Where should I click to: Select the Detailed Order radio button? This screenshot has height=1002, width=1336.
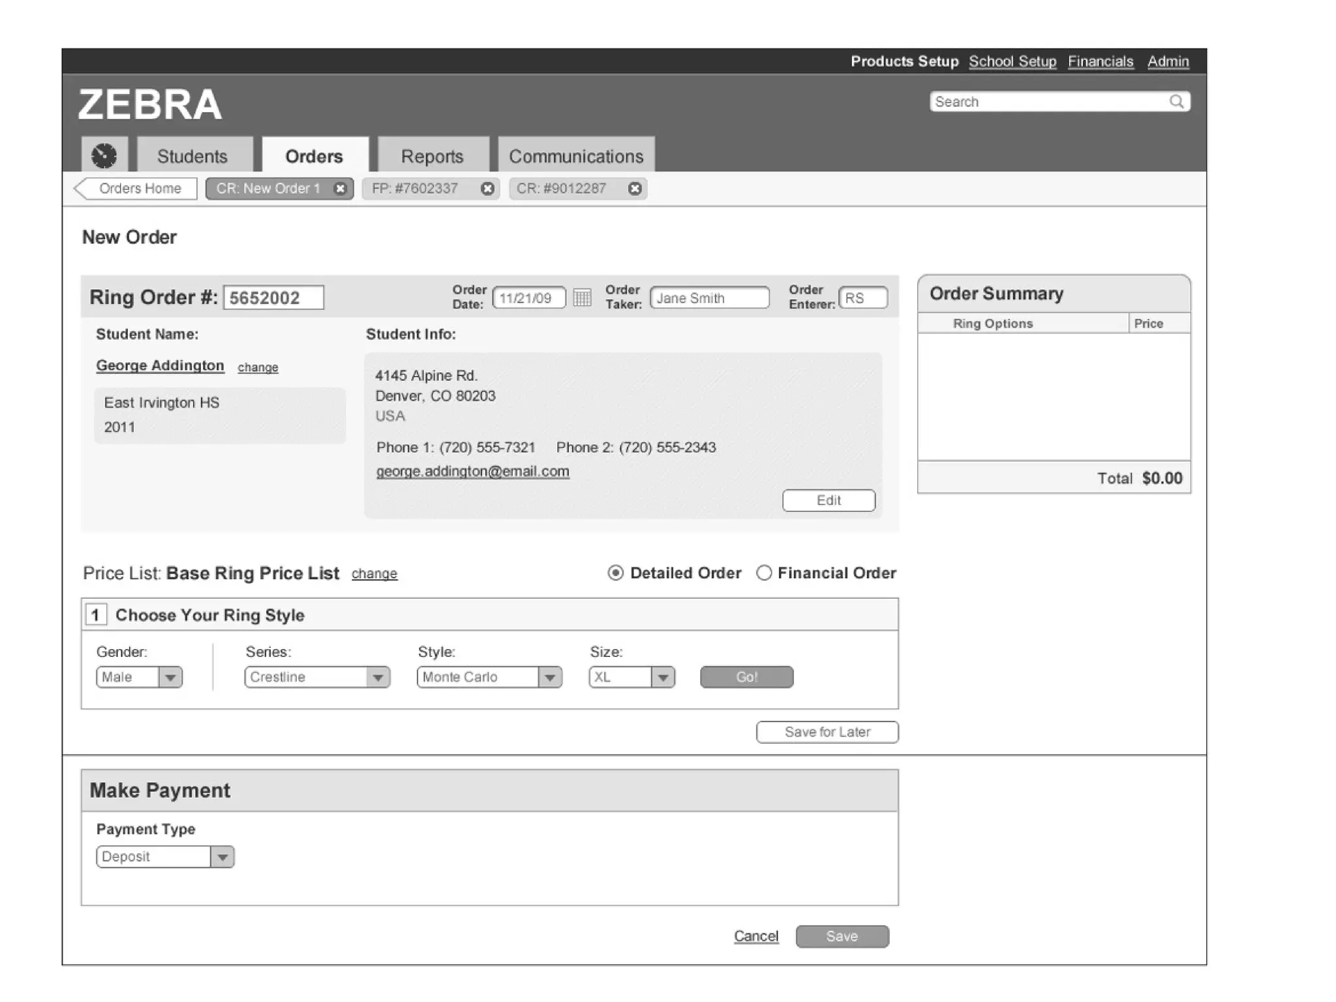tap(615, 573)
